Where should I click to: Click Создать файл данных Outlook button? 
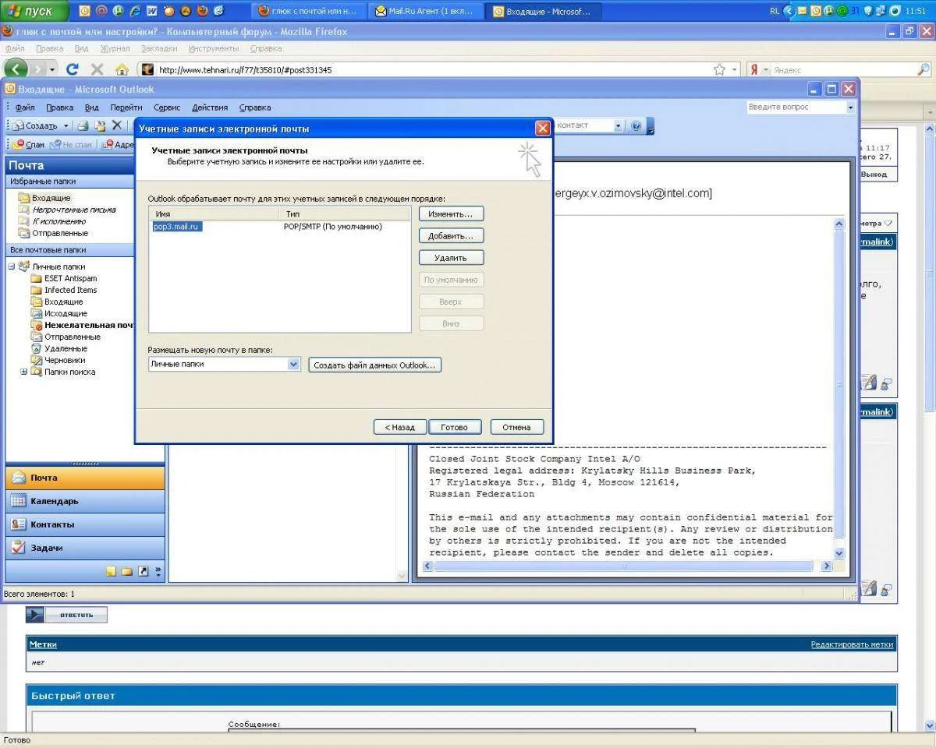pyautogui.click(x=374, y=365)
